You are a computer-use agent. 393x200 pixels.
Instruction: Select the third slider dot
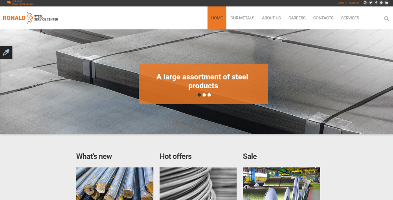(209, 95)
